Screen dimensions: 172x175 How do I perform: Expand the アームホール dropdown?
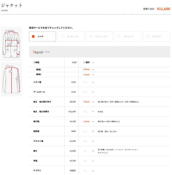pyautogui.click(x=89, y=92)
